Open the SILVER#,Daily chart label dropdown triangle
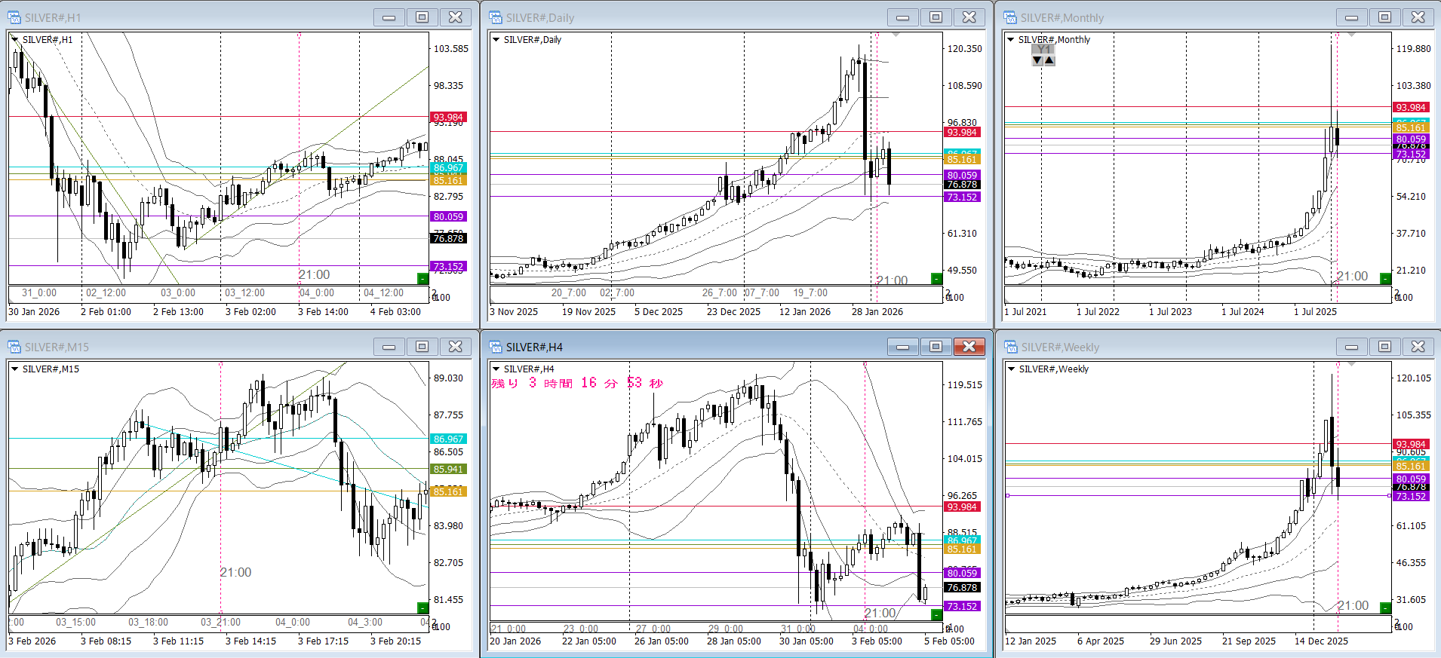 pos(496,40)
